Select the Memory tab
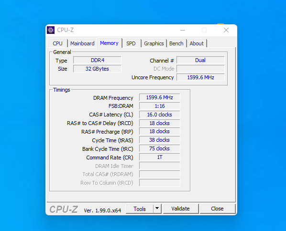286x231 pixels. (109, 43)
